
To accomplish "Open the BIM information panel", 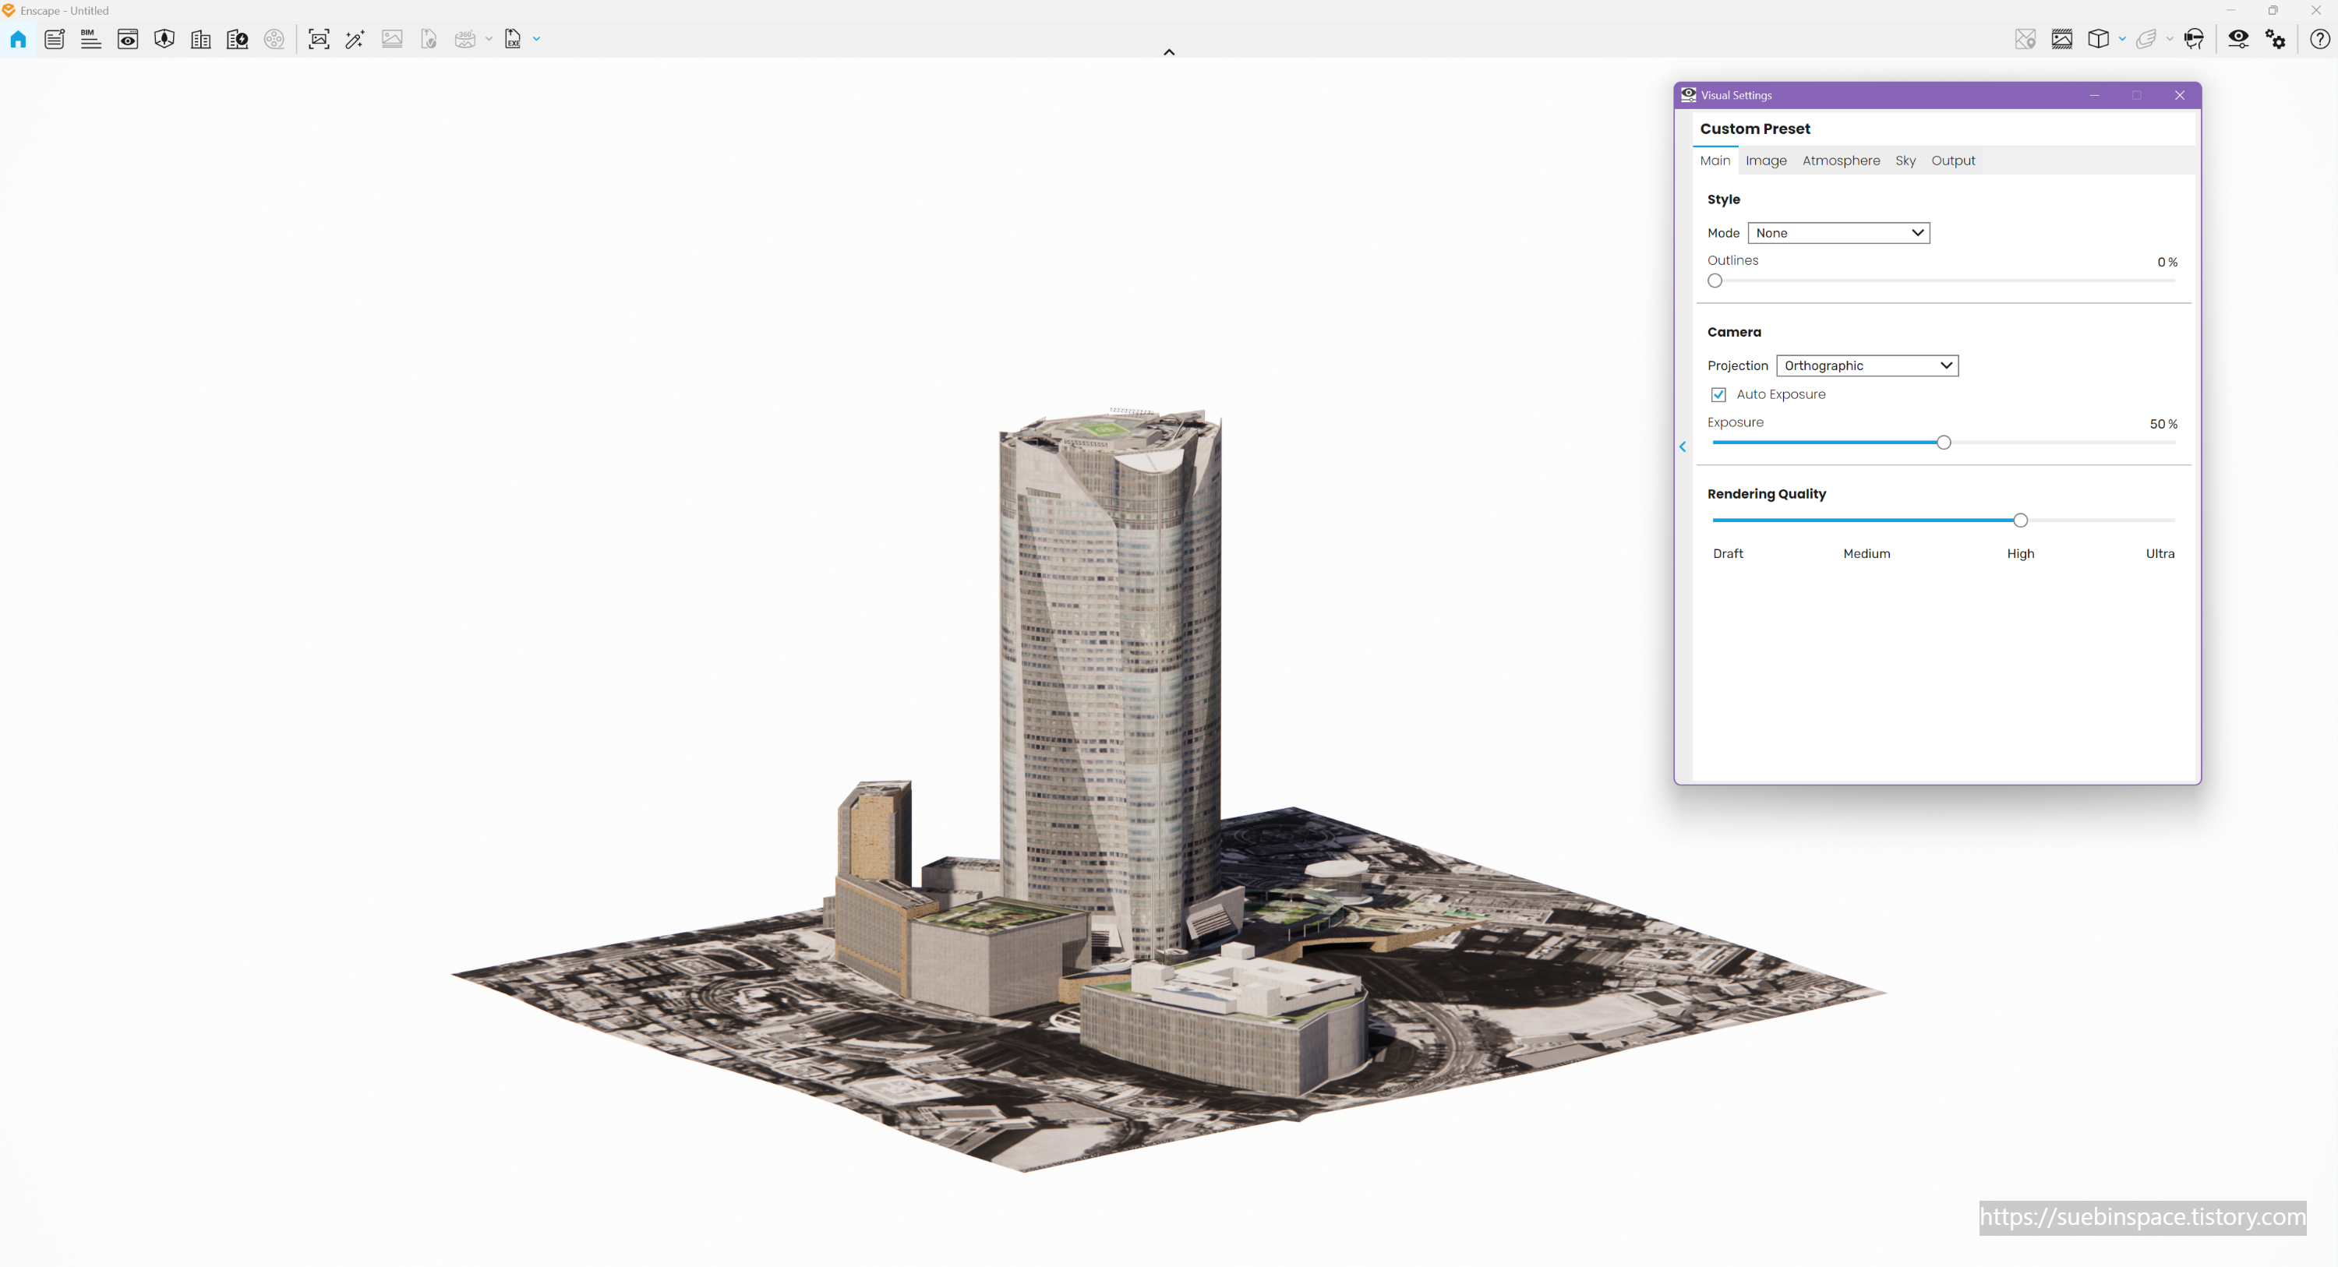I will click(90, 39).
